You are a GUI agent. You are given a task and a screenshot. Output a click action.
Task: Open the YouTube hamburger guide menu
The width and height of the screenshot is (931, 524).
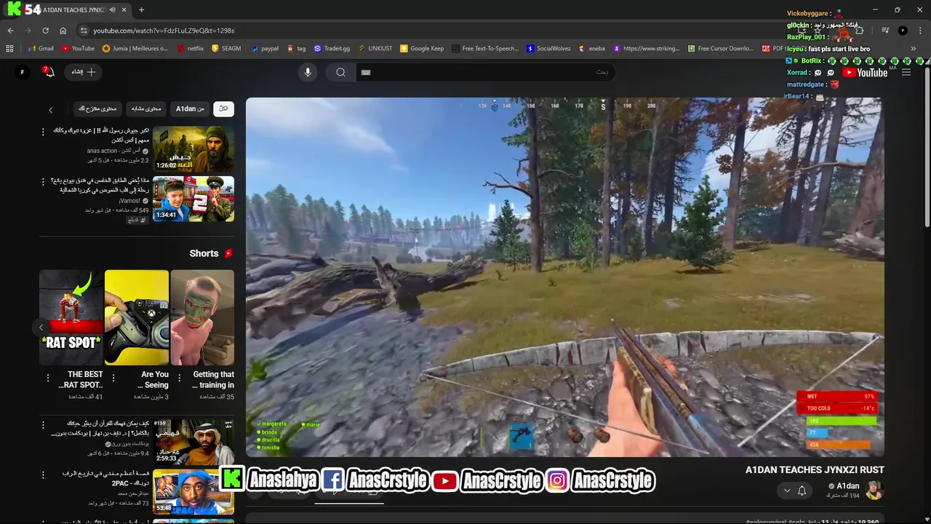pyautogui.click(x=906, y=72)
